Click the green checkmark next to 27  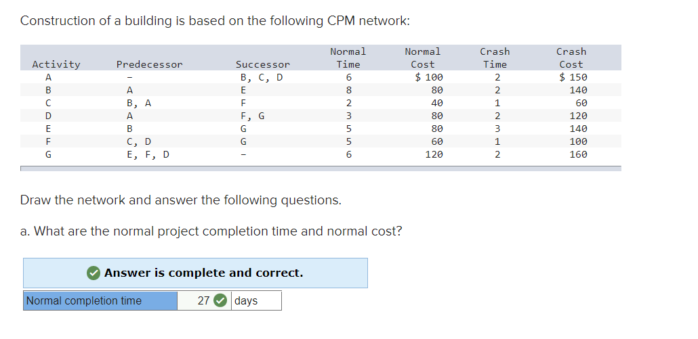pos(220,301)
